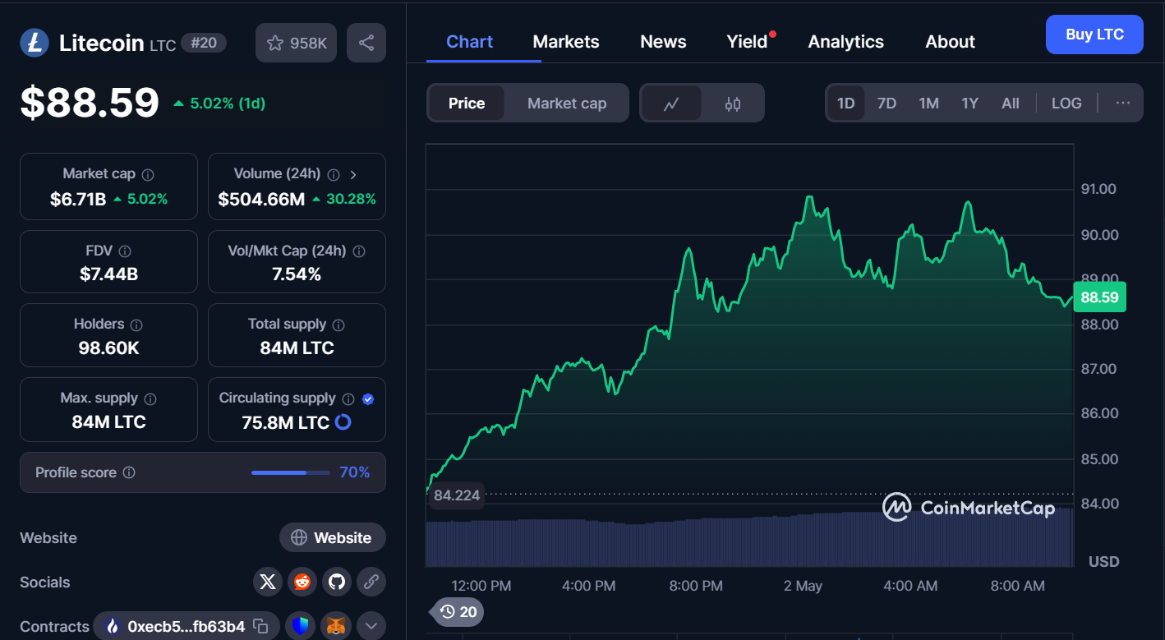The height and width of the screenshot is (640, 1165).
Task: Show Volume (24h) info icon
Action: 334,174
